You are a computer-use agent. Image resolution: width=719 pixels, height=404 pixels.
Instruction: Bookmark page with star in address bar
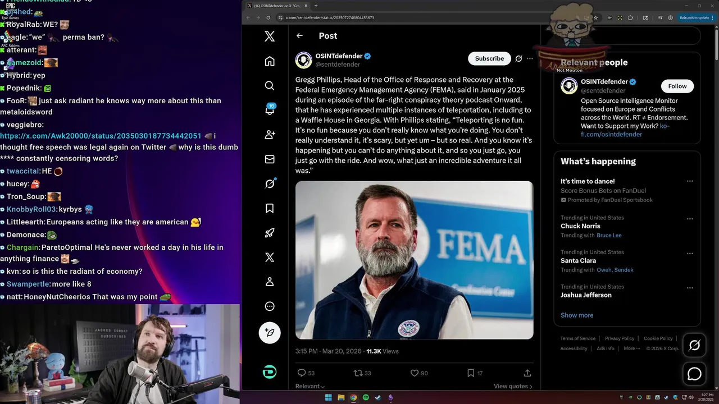pyautogui.click(x=596, y=17)
